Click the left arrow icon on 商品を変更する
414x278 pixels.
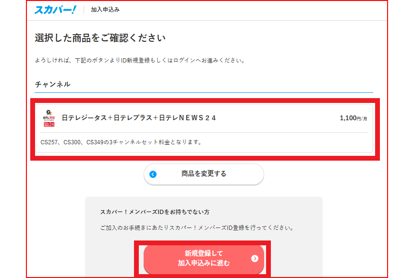(153, 174)
